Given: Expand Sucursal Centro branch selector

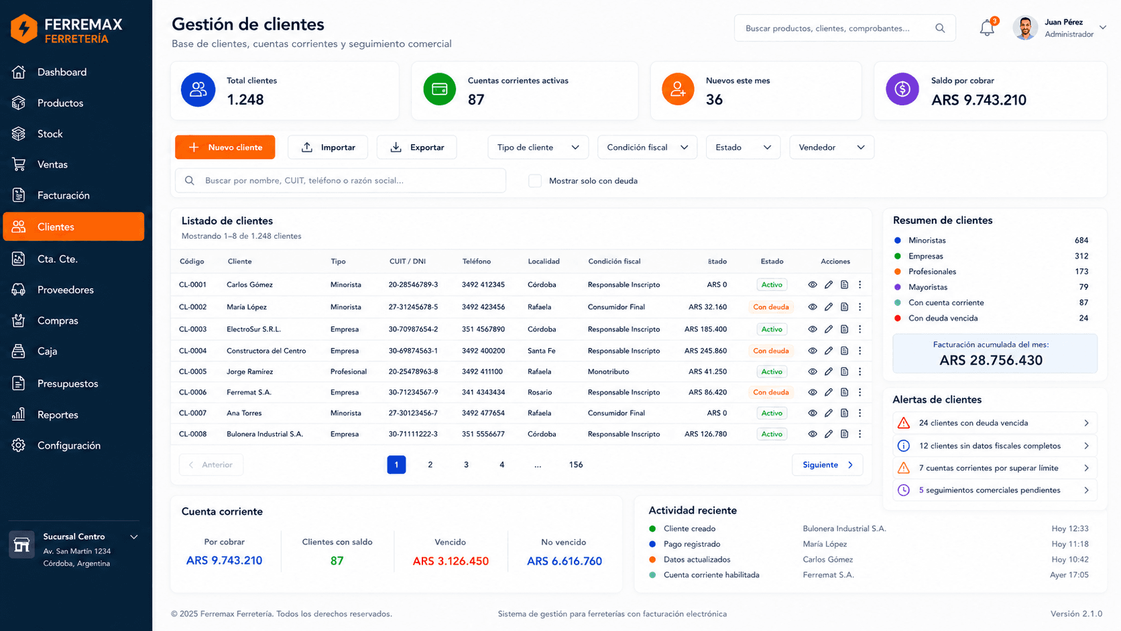Looking at the screenshot, I should pos(134,537).
